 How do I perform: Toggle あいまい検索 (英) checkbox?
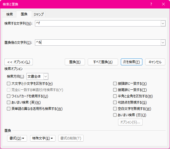tap(9, 103)
